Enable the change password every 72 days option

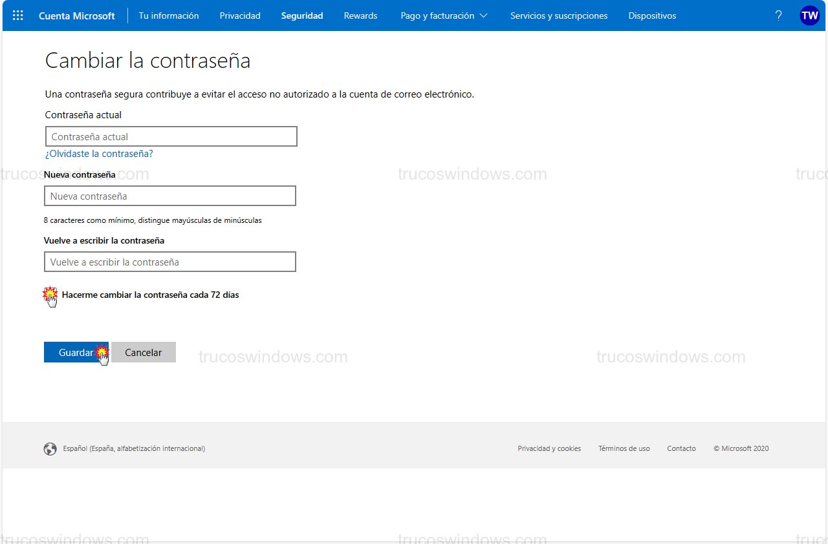tap(50, 295)
